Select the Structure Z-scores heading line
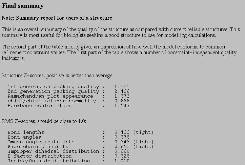245x165 pixels. click(58, 76)
